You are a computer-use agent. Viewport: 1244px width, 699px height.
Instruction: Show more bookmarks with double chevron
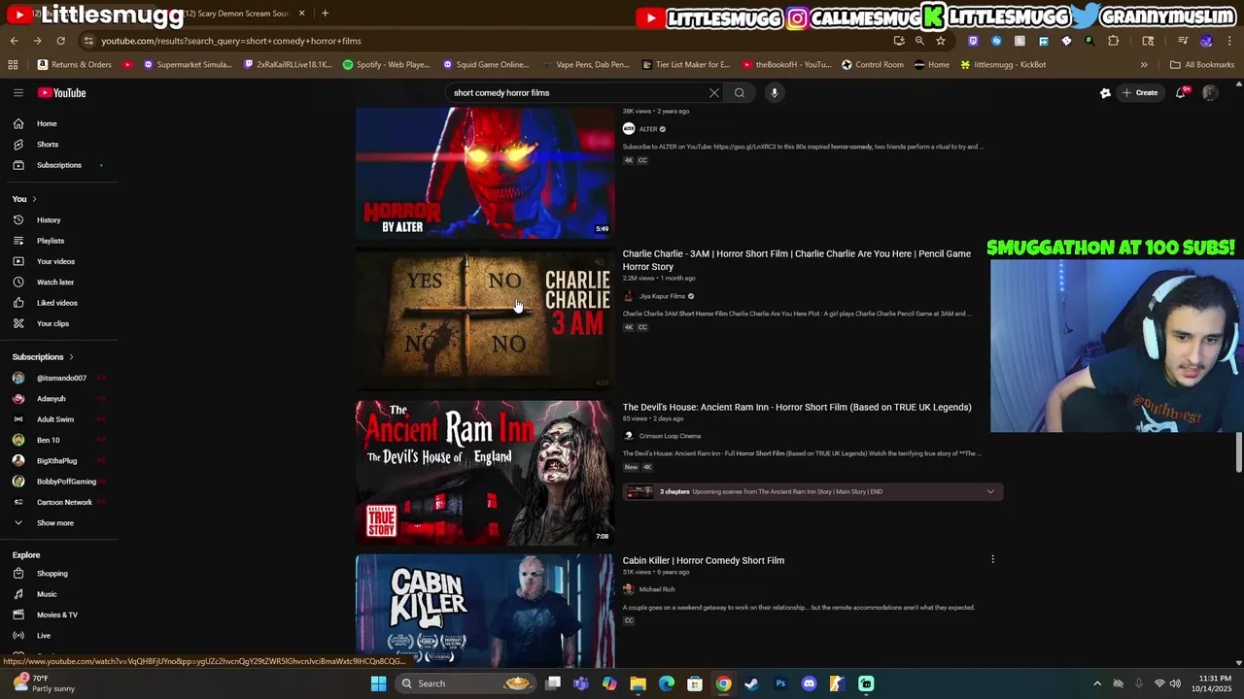coord(1144,65)
